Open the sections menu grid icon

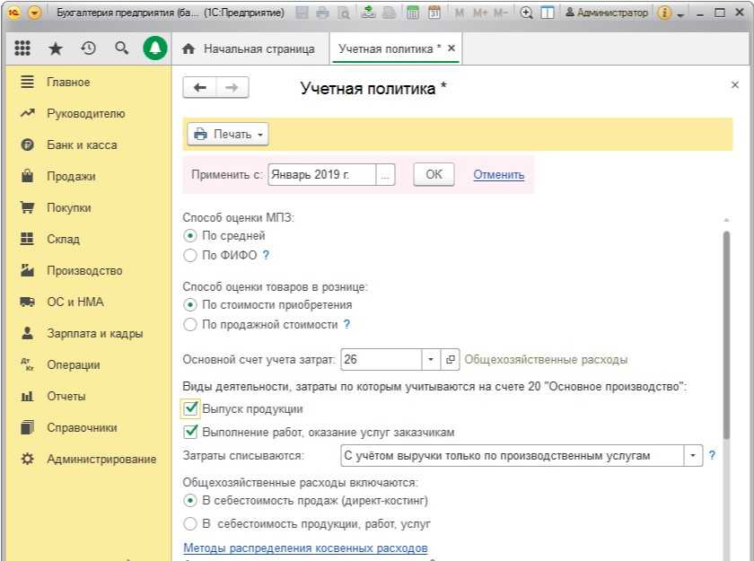pyautogui.click(x=22, y=49)
